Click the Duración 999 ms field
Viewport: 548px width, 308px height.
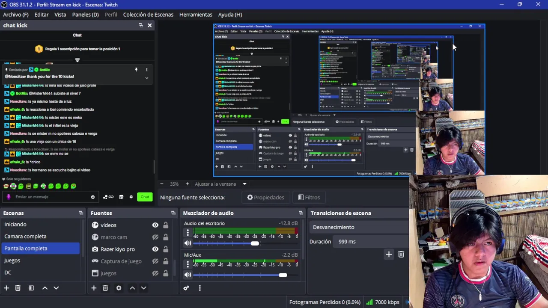tap(372, 242)
